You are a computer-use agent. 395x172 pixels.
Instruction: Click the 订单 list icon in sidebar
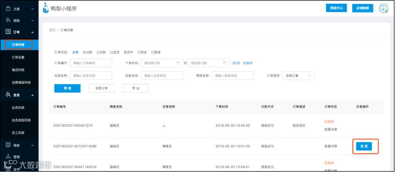click(x=8, y=32)
